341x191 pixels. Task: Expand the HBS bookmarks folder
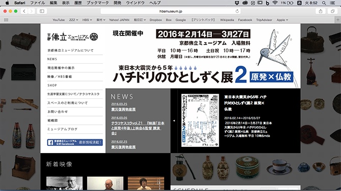(x=87, y=20)
